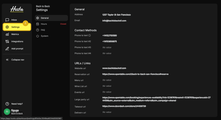Viewport: 221px width, 120px height.
Task: Click the Need help question mark icon
Action: click(7, 104)
